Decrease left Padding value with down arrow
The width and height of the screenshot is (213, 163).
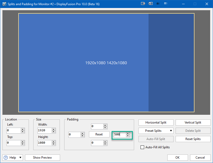pos(83,136)
